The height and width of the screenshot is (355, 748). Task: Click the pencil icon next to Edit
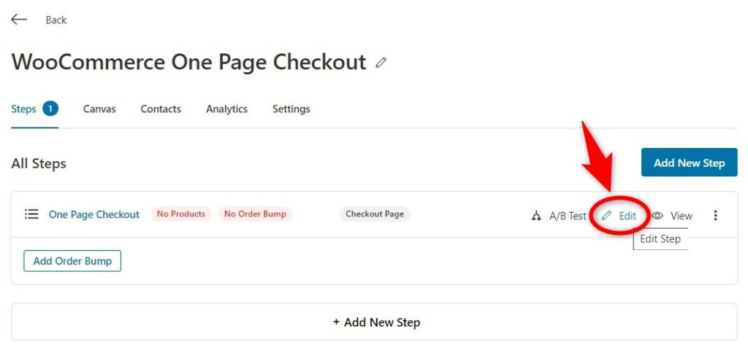tap(606, 216)
